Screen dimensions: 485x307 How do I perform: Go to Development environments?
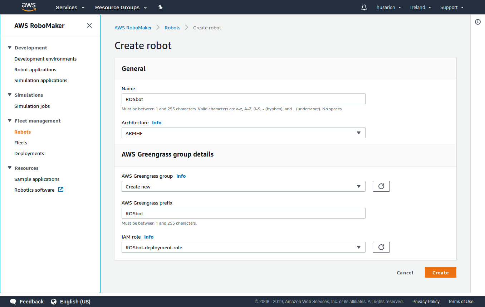coord(45,59)
